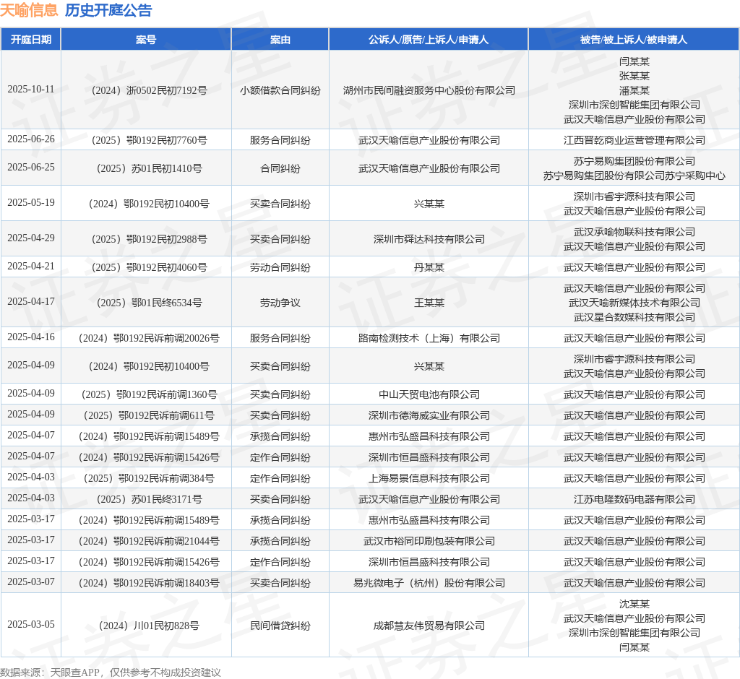
Task: Select plaintiff 路南检测技术(上海)有限公司
Action: 429,338
